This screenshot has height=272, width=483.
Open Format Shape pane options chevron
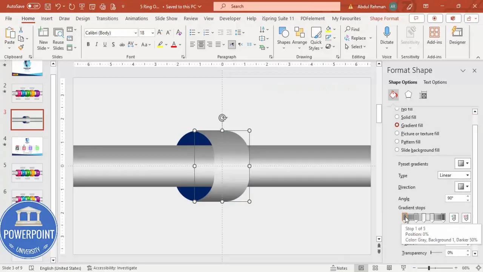pos(463,71)
